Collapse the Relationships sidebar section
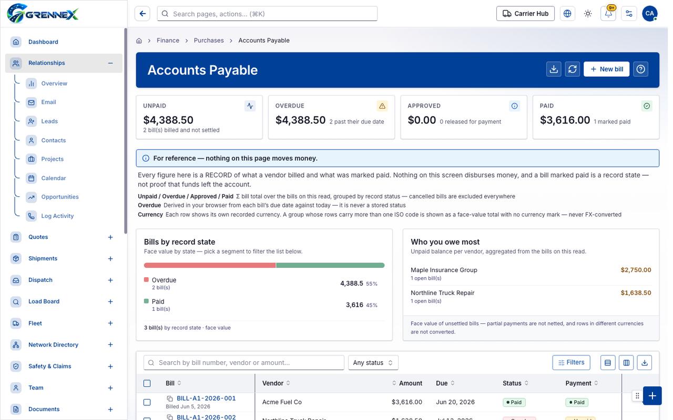 (x=110, y=63)
